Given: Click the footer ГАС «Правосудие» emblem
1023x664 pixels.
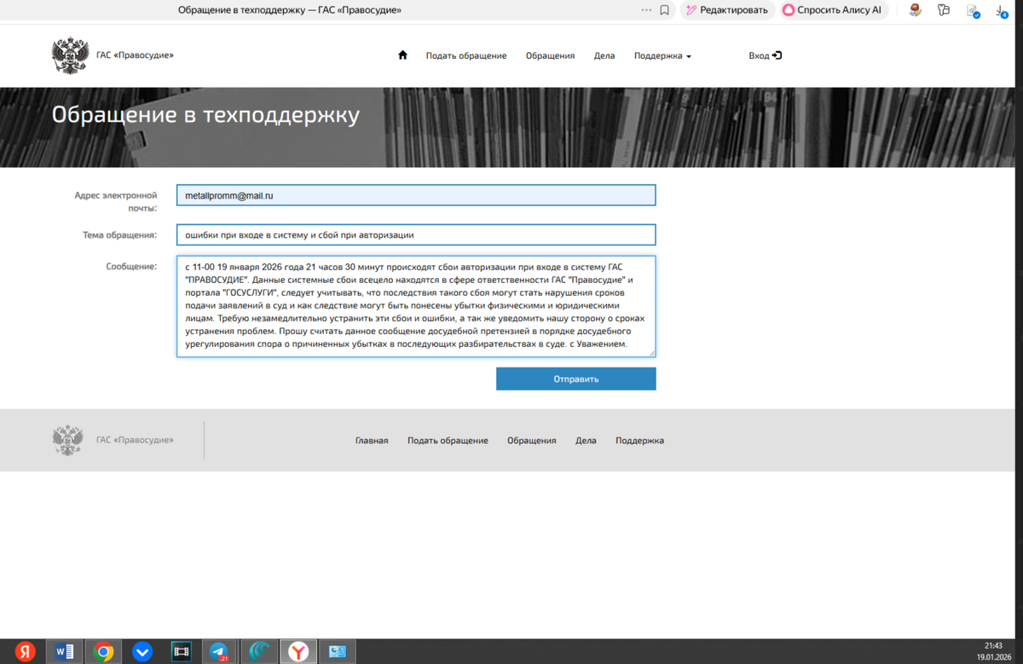Looking at the screenshot, I should 68,440.
